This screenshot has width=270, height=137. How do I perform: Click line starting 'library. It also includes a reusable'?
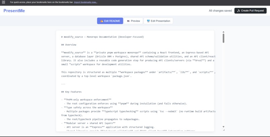click(x=138, y=60)
